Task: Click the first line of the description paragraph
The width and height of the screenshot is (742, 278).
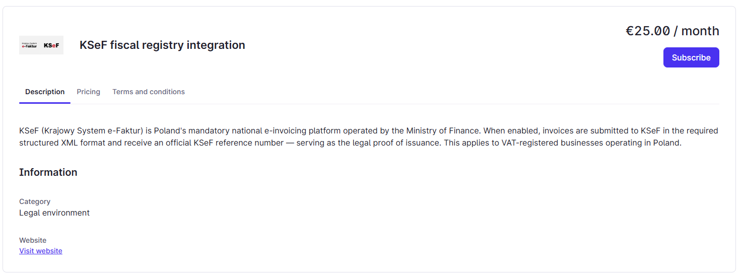Action: pos(369,130)
